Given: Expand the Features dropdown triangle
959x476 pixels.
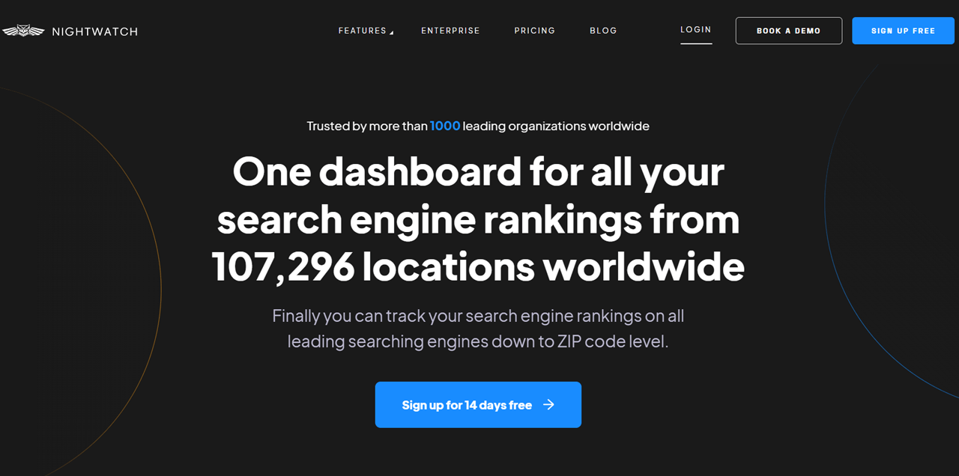Looking at the screenshot, I should click(391, 32).
